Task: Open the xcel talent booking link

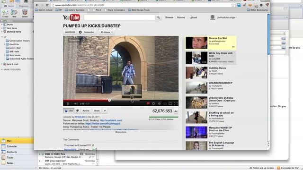Action: click(111, 120)
